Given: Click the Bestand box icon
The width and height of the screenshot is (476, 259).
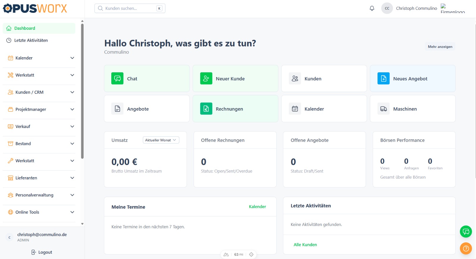Looking at the screenshot, I should 10,143.
